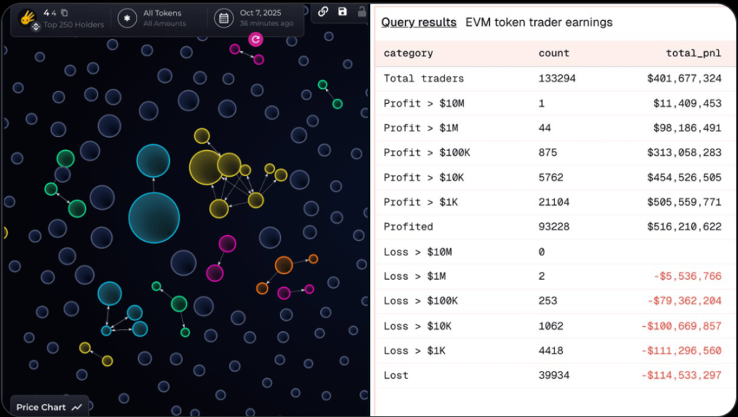Click the orange bubble node

(283, 265)
